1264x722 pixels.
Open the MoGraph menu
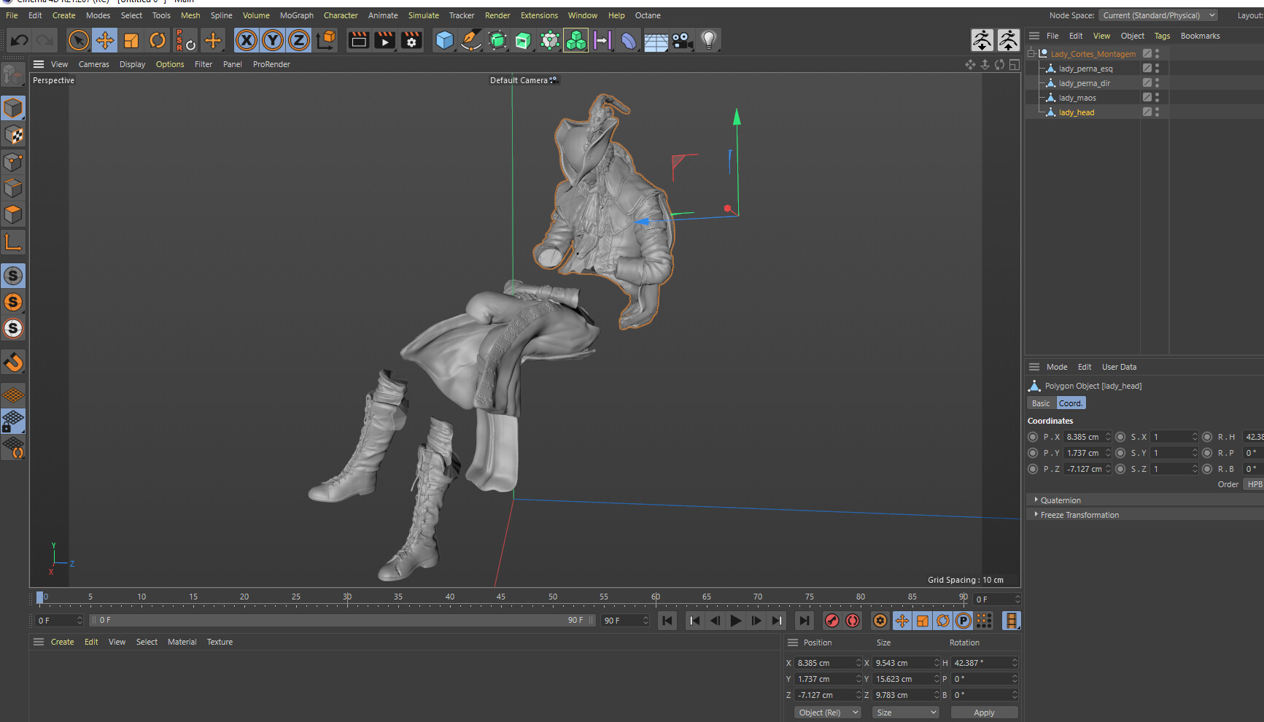[x=296, y=15]
